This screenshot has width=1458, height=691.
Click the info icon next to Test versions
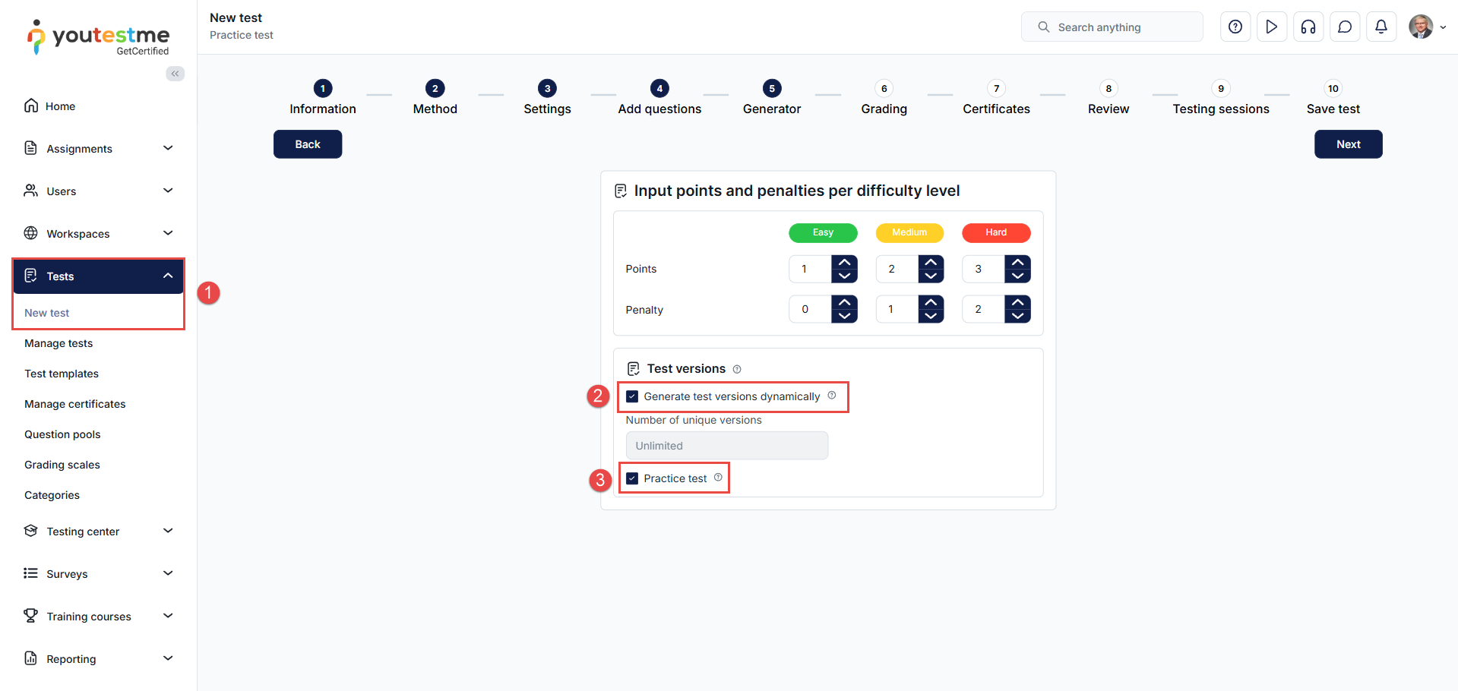[737, 370]
